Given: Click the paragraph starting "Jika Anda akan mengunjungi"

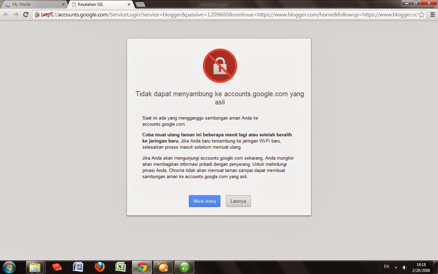Looking at the screenshot, I should point(218,167).
